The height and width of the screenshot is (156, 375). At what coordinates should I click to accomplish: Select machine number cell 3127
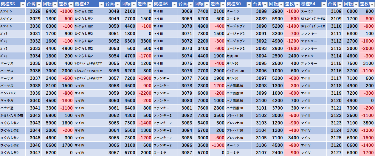coord(334,153)
